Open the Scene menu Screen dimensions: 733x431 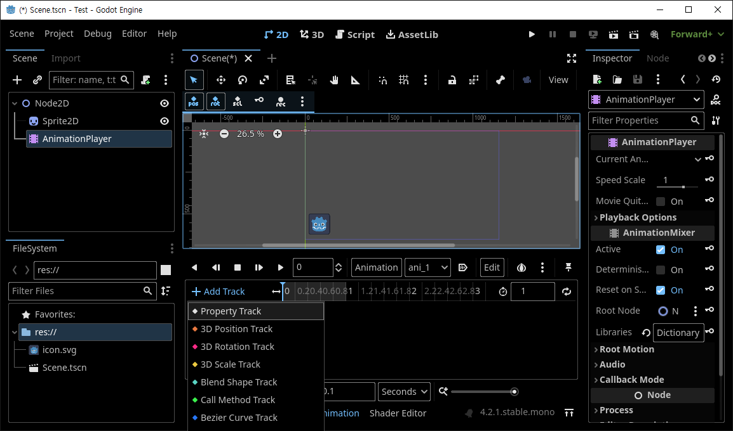[x=22, y=34]
